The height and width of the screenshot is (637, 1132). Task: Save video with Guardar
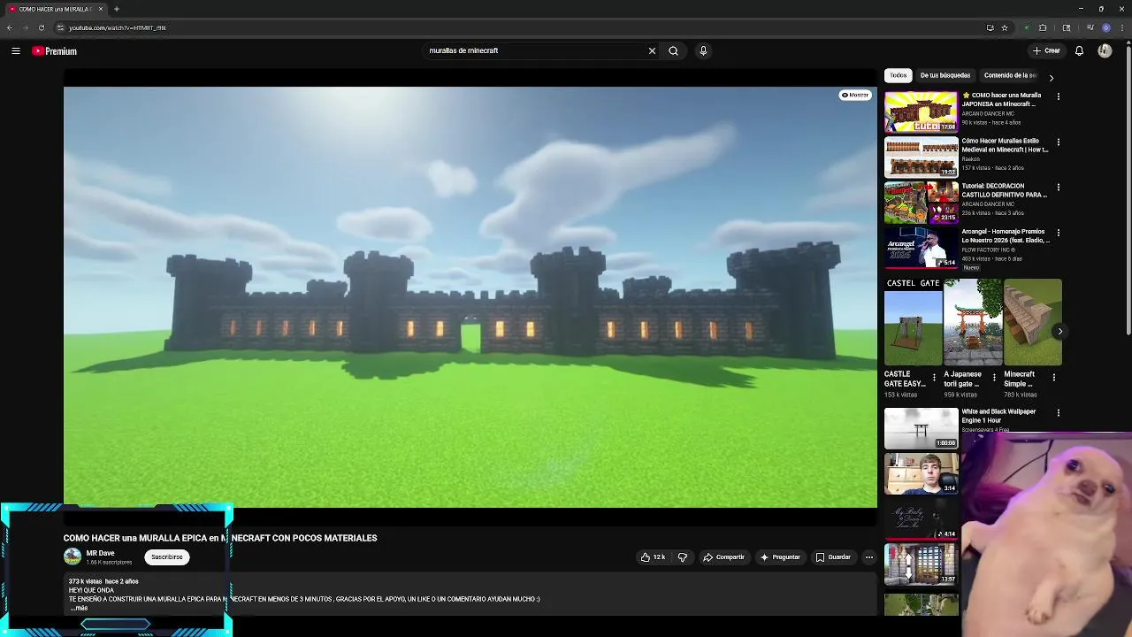(x=833, y=557)
